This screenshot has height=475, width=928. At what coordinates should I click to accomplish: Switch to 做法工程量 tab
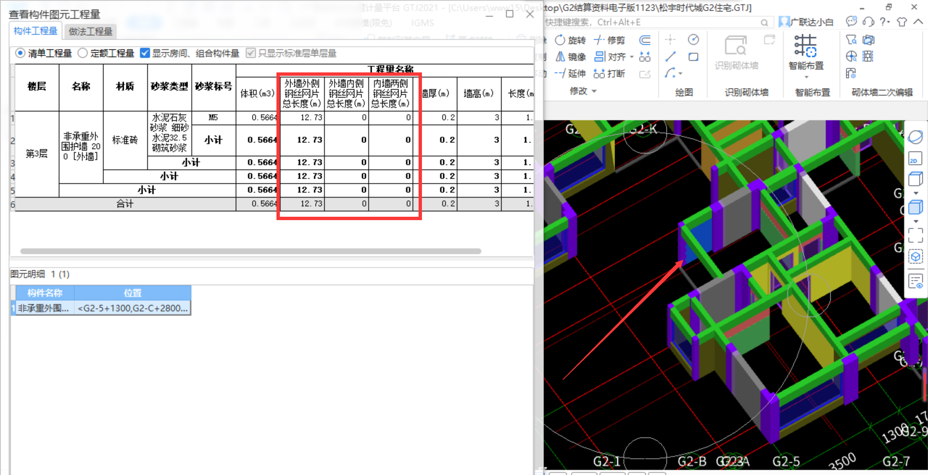click(90, 31)
